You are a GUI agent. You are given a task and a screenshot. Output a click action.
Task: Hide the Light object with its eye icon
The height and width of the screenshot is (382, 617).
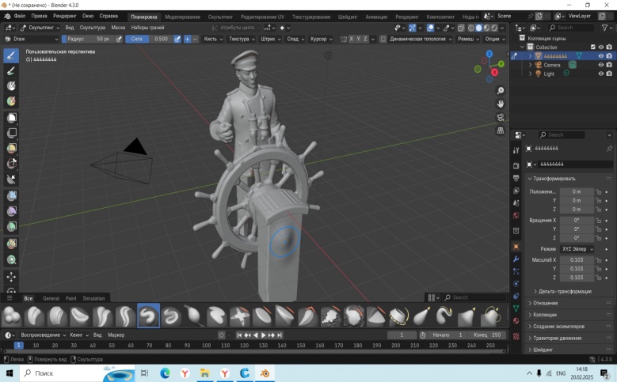tap(601, 74)
